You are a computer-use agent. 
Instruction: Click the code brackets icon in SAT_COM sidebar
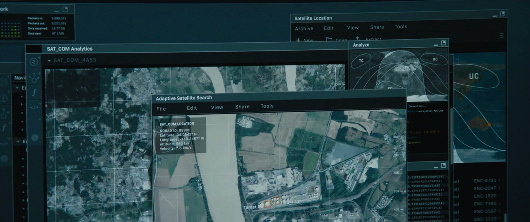(x=34, y=107)
